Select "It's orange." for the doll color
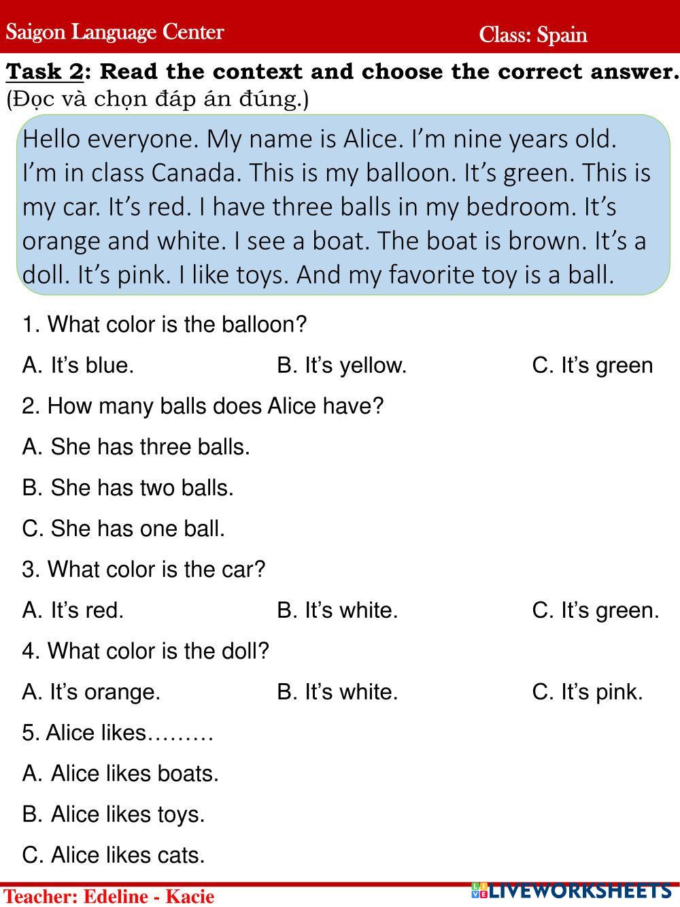 [91, 692]
